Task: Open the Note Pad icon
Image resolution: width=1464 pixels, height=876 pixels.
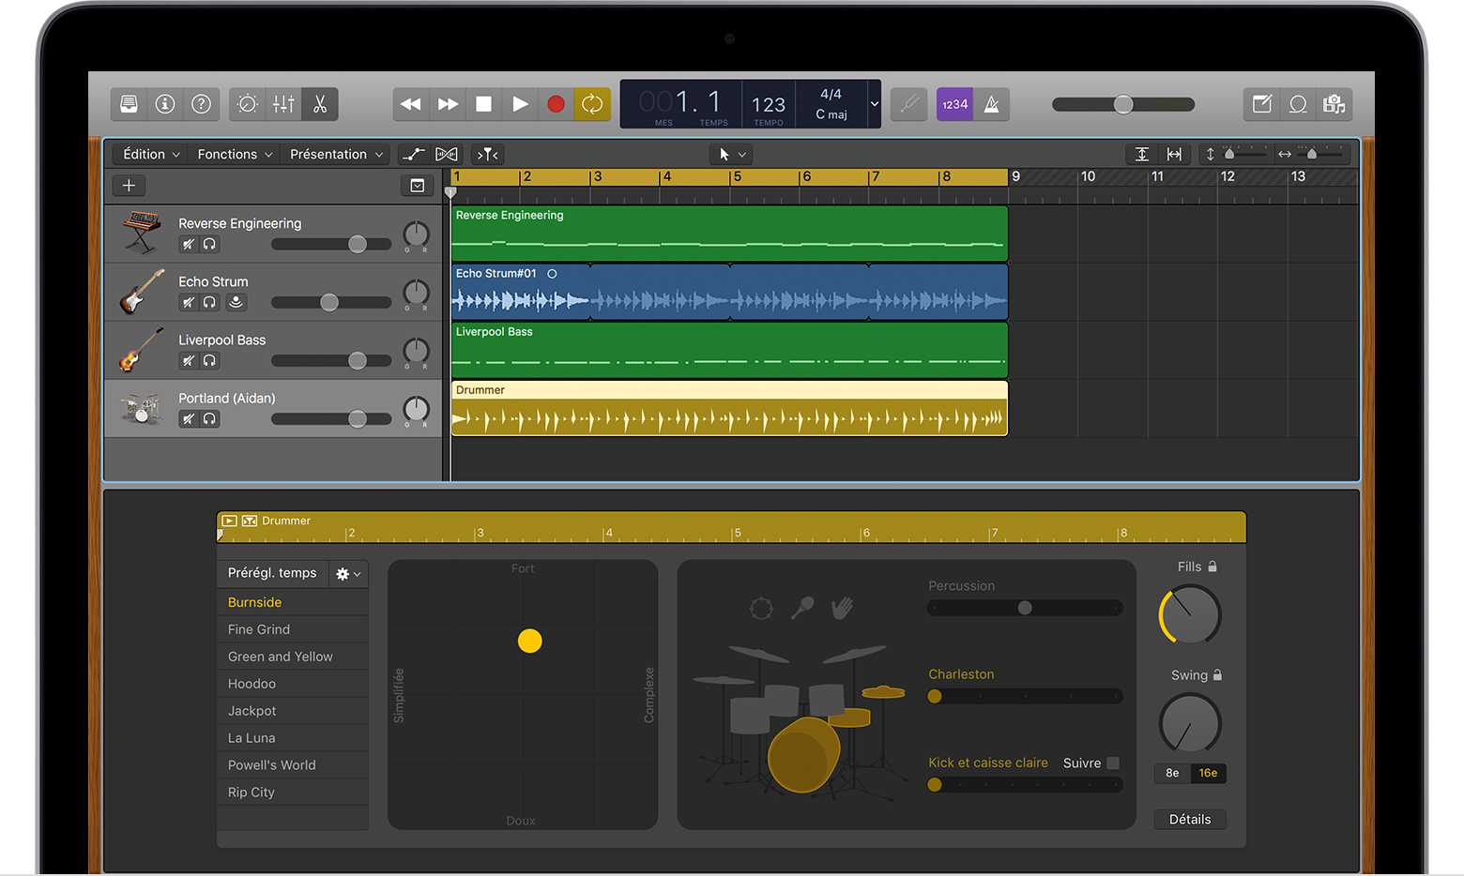Action: click(x=1262, y=104)
